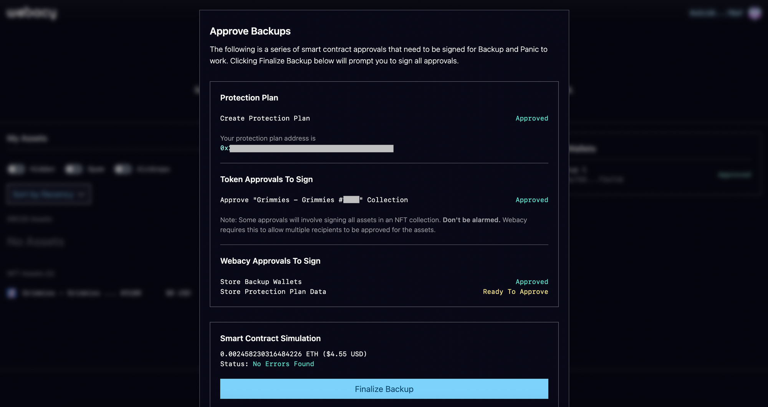Click the Create Protection Plan label
The image size is (768, 407).
coord(265,118)
